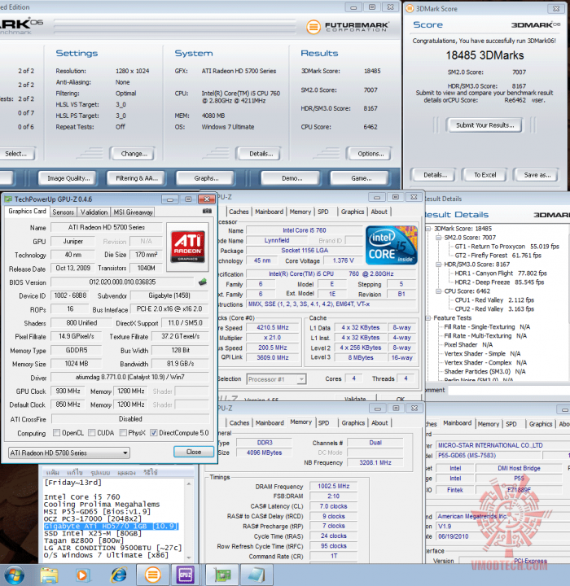The height and width of the screenshot is (586, 570).
Task: Click the GPU-Z graphics card taskbar icon
Action: 223,575
